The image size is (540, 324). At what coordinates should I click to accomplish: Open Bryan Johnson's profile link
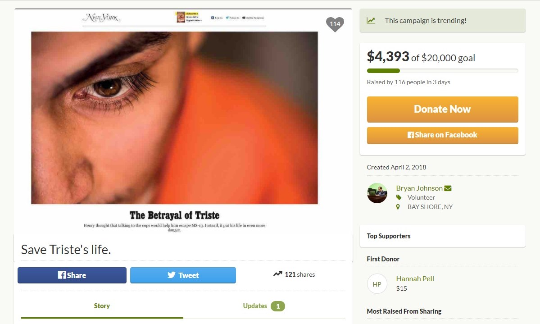[x=419, y=188]
